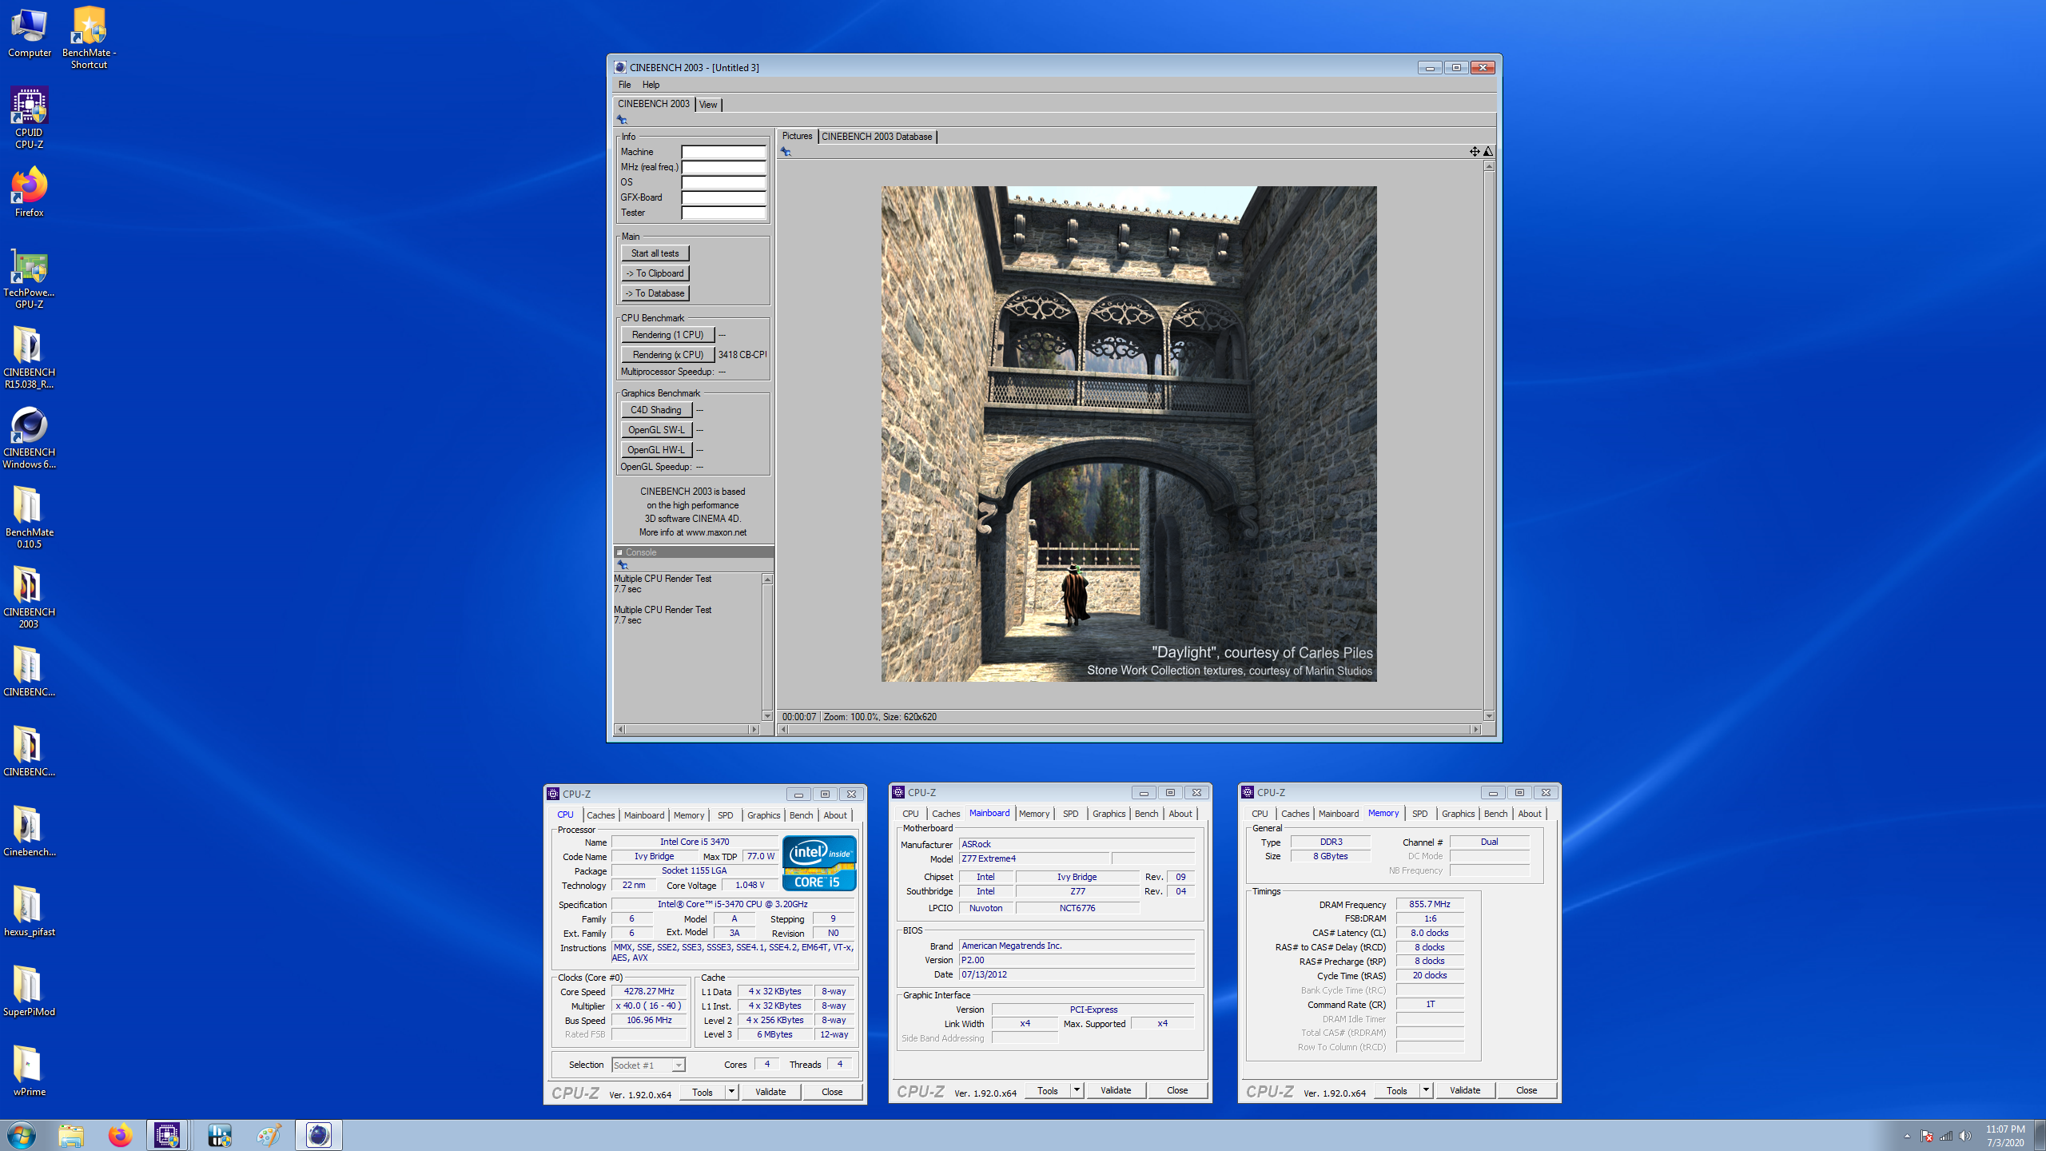Open File Explorer from taskbar
2046x1151 pixels.
tap(71, 1135)
